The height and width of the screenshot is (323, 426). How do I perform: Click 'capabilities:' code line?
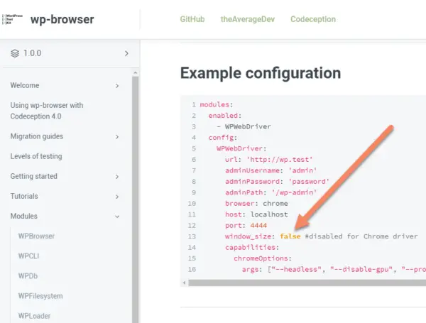[252, 248]
